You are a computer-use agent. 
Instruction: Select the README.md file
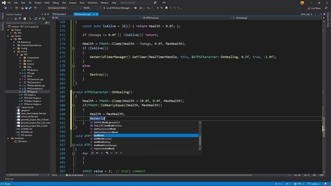26,132
